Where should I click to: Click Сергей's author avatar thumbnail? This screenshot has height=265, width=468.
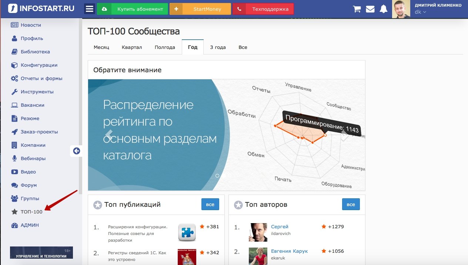click(258, 232)
